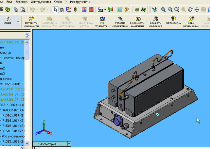Click the yellow 464334.022 СБ tree component
Viewport: 210px width, 149px height.
coord(12,89)
